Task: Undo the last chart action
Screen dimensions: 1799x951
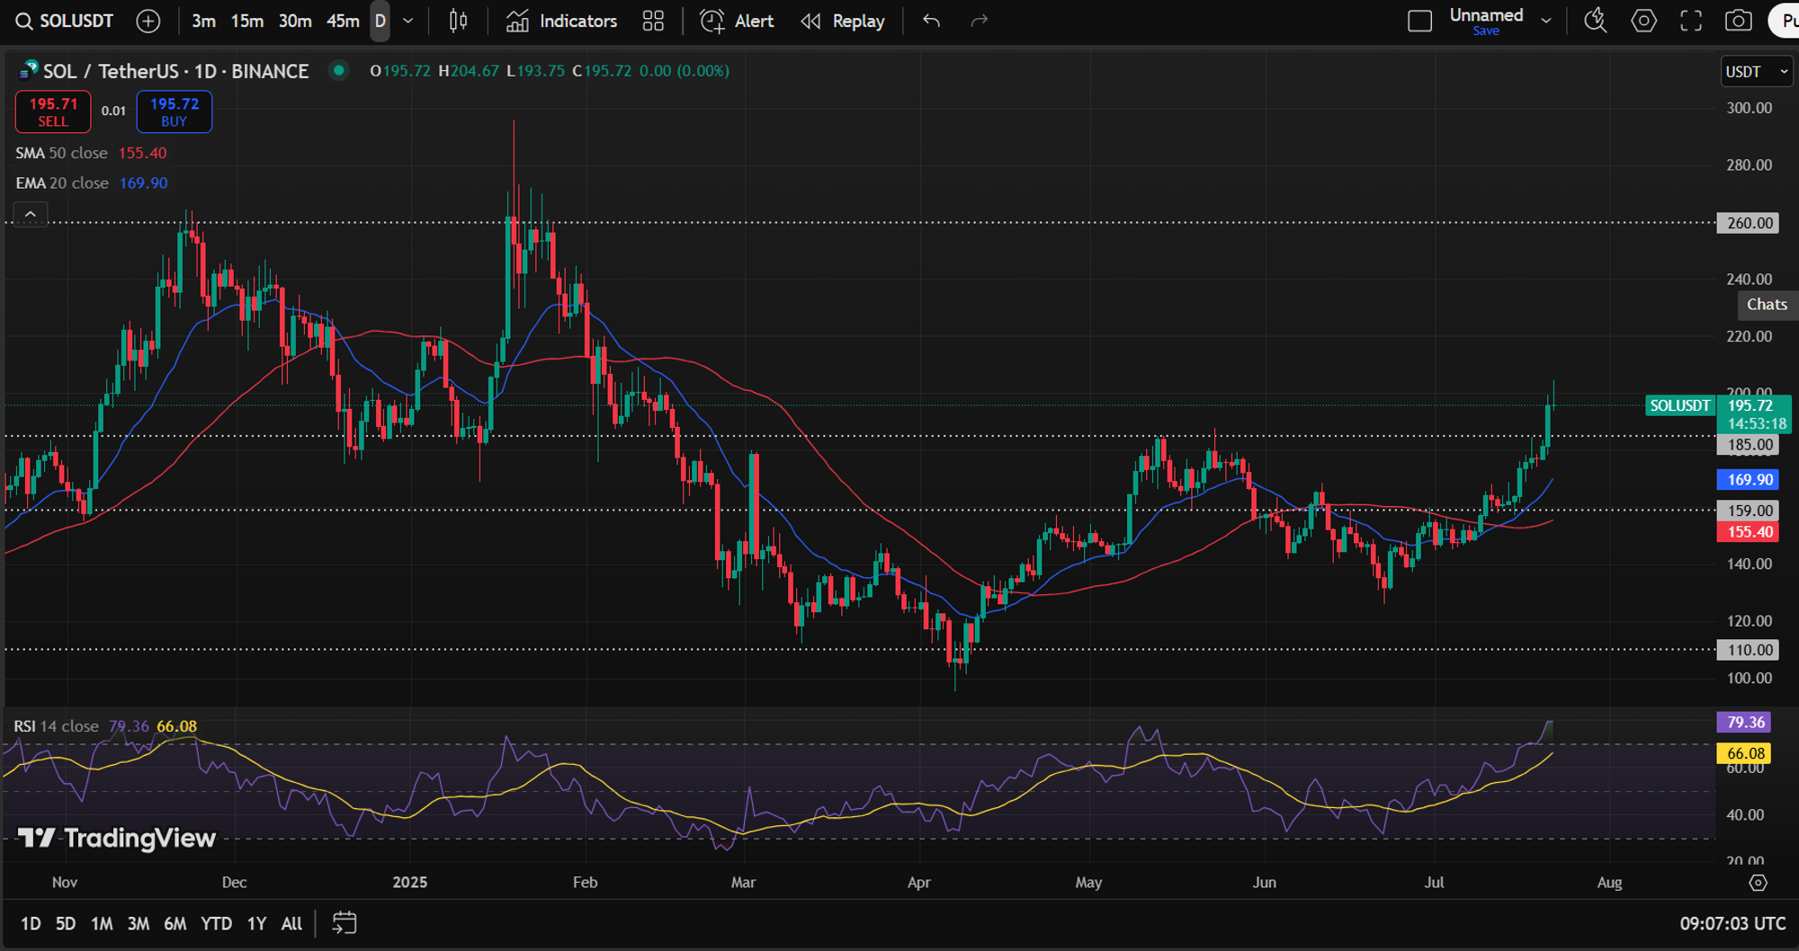Action: point(932,21)
